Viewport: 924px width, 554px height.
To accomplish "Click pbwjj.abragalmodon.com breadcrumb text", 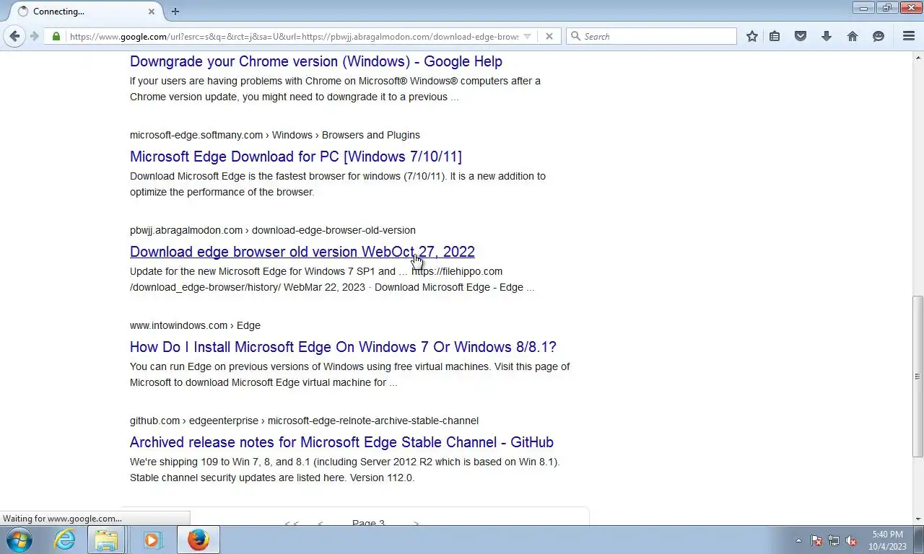I will coord(273,230).
